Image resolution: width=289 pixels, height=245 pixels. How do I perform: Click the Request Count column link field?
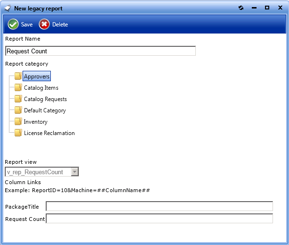pos(159,219)
